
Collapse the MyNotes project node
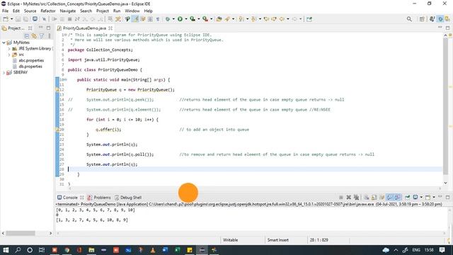click(4, 42)
